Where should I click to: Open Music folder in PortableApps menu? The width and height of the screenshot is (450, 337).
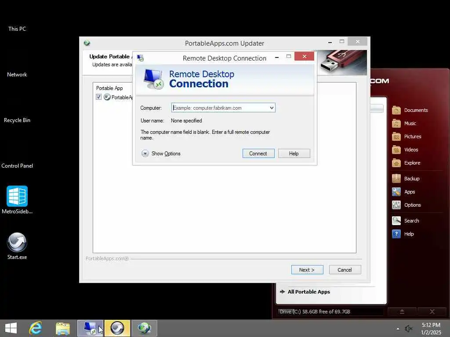(404, 123)
